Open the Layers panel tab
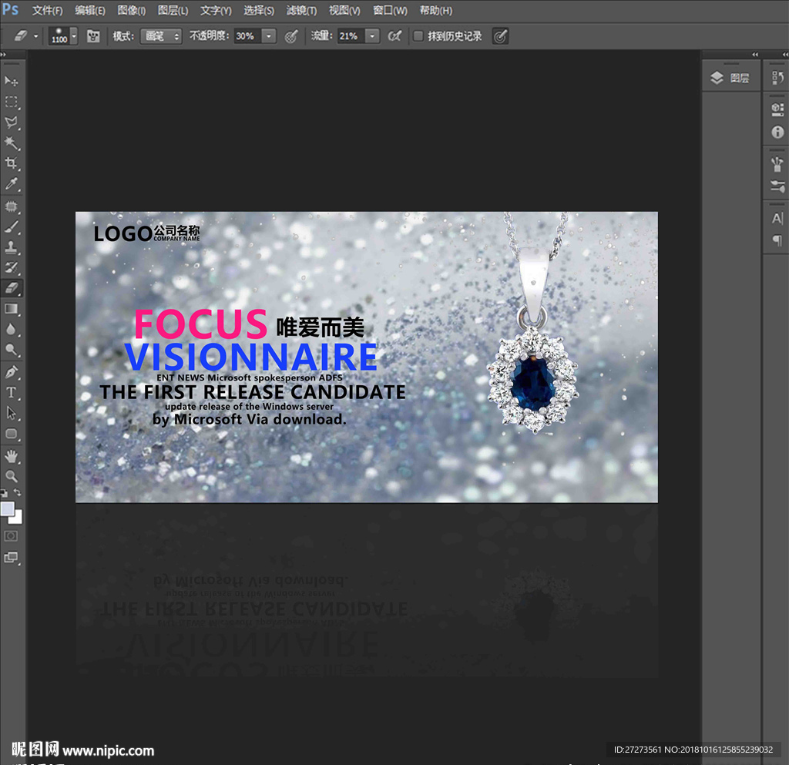The image size is (789, 765). (x=730, y=78)
